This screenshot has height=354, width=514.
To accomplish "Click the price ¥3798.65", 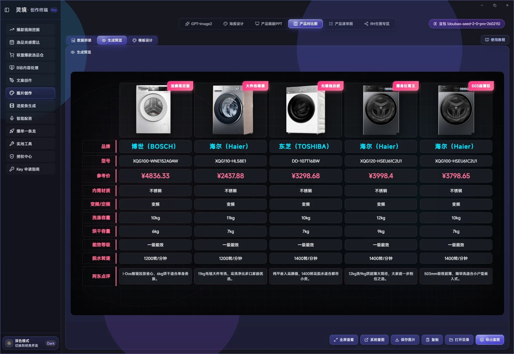I will pyautogui.click(x=456, y=176).
